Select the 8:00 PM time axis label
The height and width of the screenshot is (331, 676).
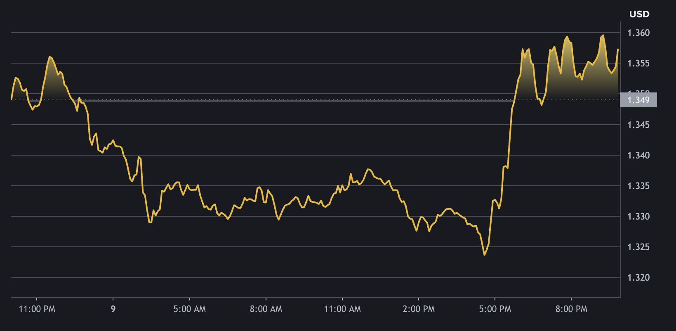coord(571,309)
